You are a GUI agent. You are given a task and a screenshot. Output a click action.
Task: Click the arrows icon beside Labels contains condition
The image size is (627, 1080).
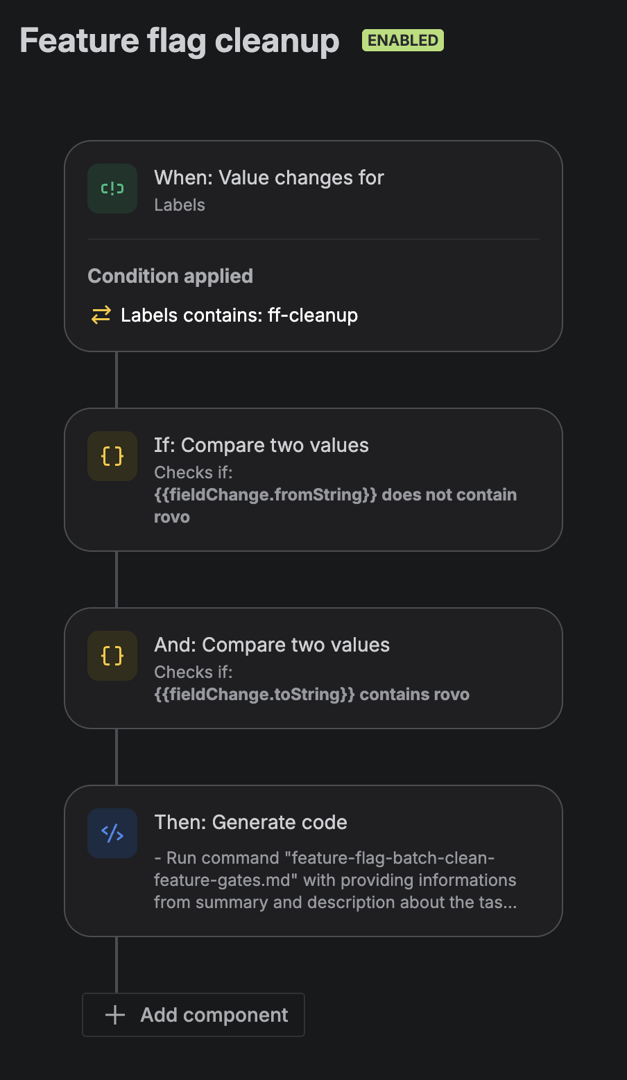click(101, 315)
